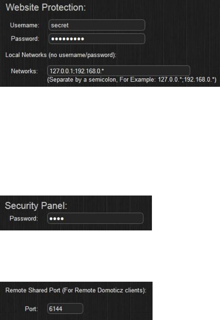Click the "Website Protection:" heading
This screenshot has width=220, height=320.
[45, 7]
